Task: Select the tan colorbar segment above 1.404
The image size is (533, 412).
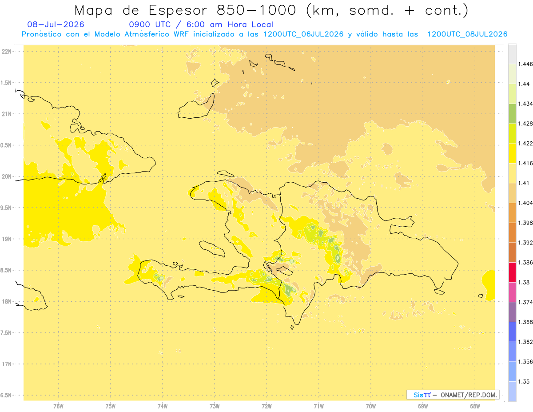Action: point(512,193)
